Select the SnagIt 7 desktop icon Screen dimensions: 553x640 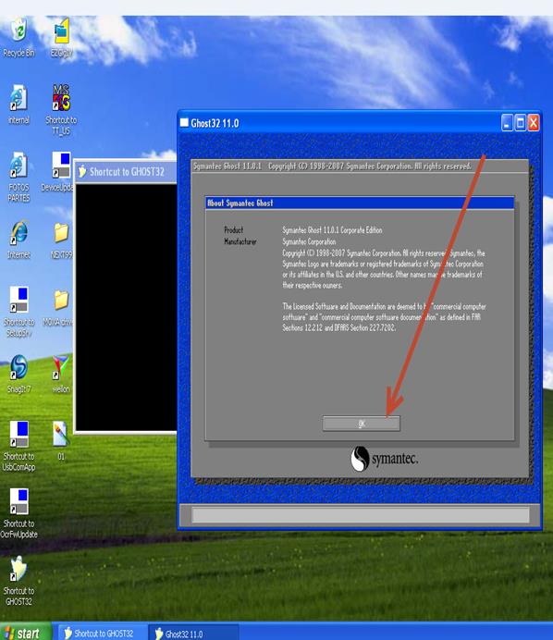click(18, 374)
